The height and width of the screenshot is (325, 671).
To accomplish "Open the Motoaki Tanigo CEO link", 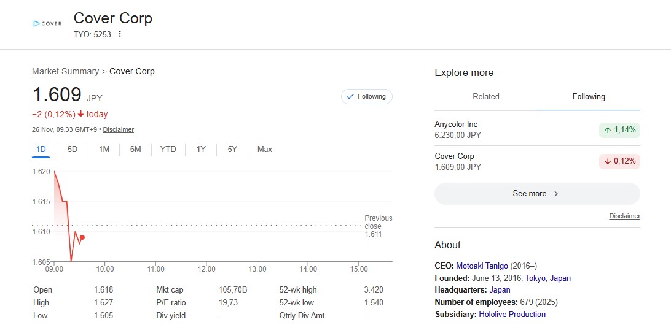I will point(482,266).
